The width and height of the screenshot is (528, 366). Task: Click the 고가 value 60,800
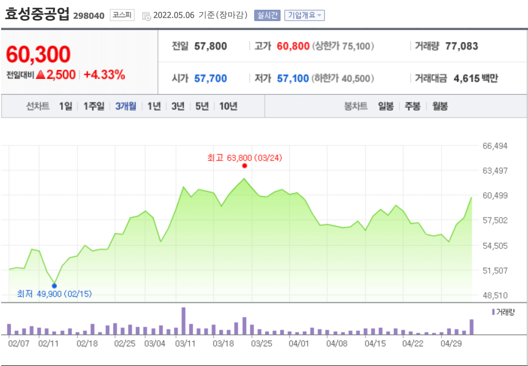click(293, 46)
